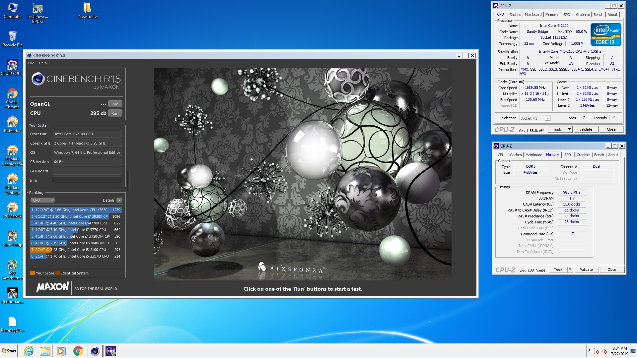Open Mainboard tab in top CPU-Z
The image size is (637, 358).
[x=533, y=15]
